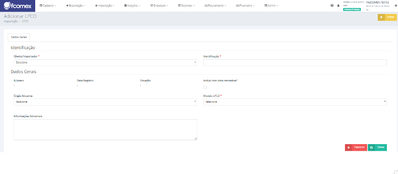Image resolution: width=398 pixels, height=174 pixels.
Task: Click the fcomex logo
Action: coord(17,5)
